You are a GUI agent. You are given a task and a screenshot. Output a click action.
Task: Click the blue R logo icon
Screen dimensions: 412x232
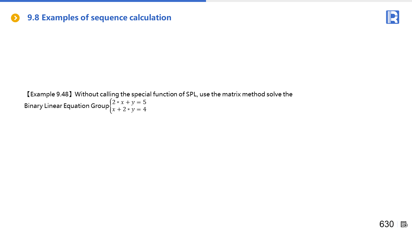pos(392,17)
